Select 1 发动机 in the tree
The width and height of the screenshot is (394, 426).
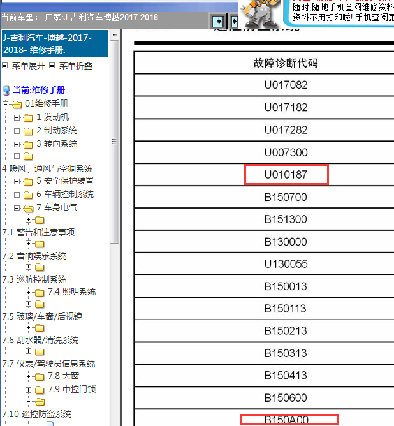53,117
